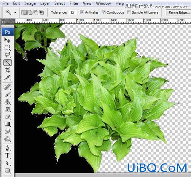Open the Magic Wand tool preset picker
The height and width of the screenshot is (177, 191).
coord(15,12)
